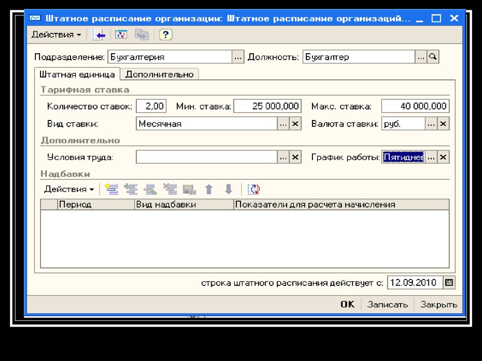Click the Мин. ставка input field

click(267, 106)
